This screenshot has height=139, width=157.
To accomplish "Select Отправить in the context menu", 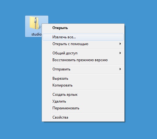I will tap(83, 69).
